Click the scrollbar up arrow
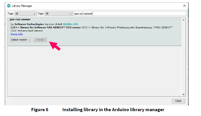 tap(183, 20)
